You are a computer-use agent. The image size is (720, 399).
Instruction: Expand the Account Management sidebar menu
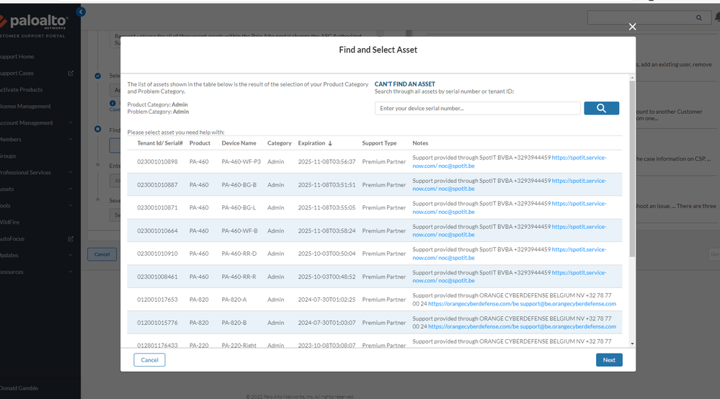point(71,123)
